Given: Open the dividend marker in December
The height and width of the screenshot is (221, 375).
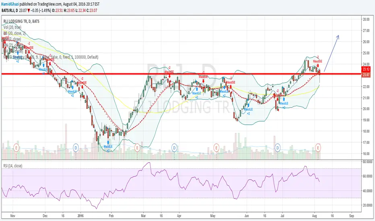Looking at the screenshot, I should [76, 148].
